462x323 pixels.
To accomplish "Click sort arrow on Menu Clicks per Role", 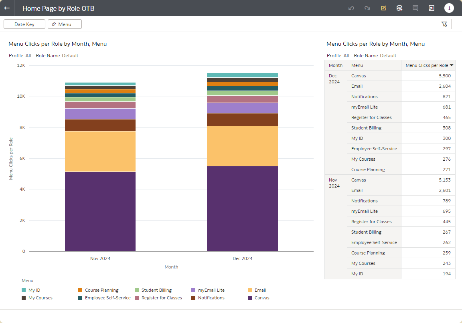I will 452,65.
